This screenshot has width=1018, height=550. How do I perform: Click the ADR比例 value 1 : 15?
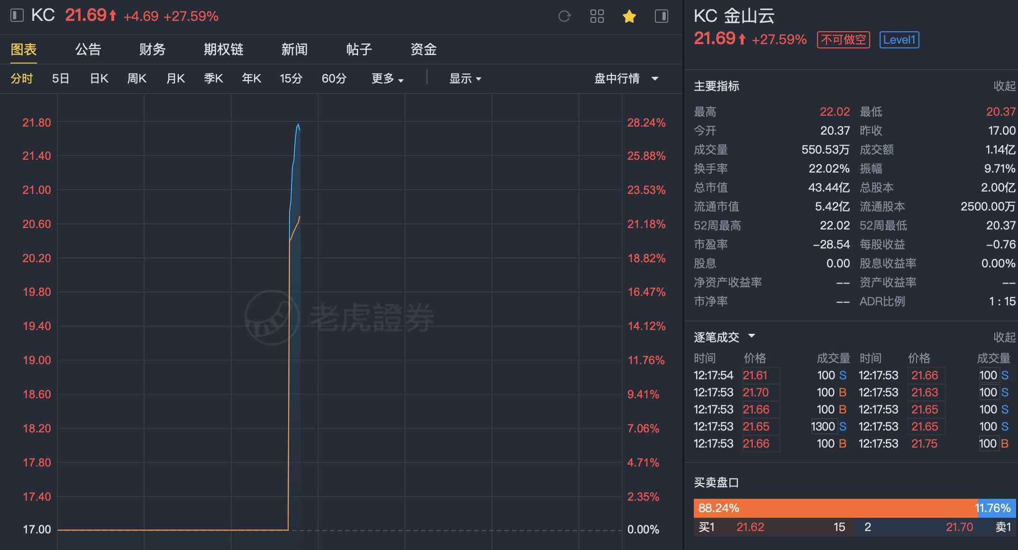(1002, 302)
